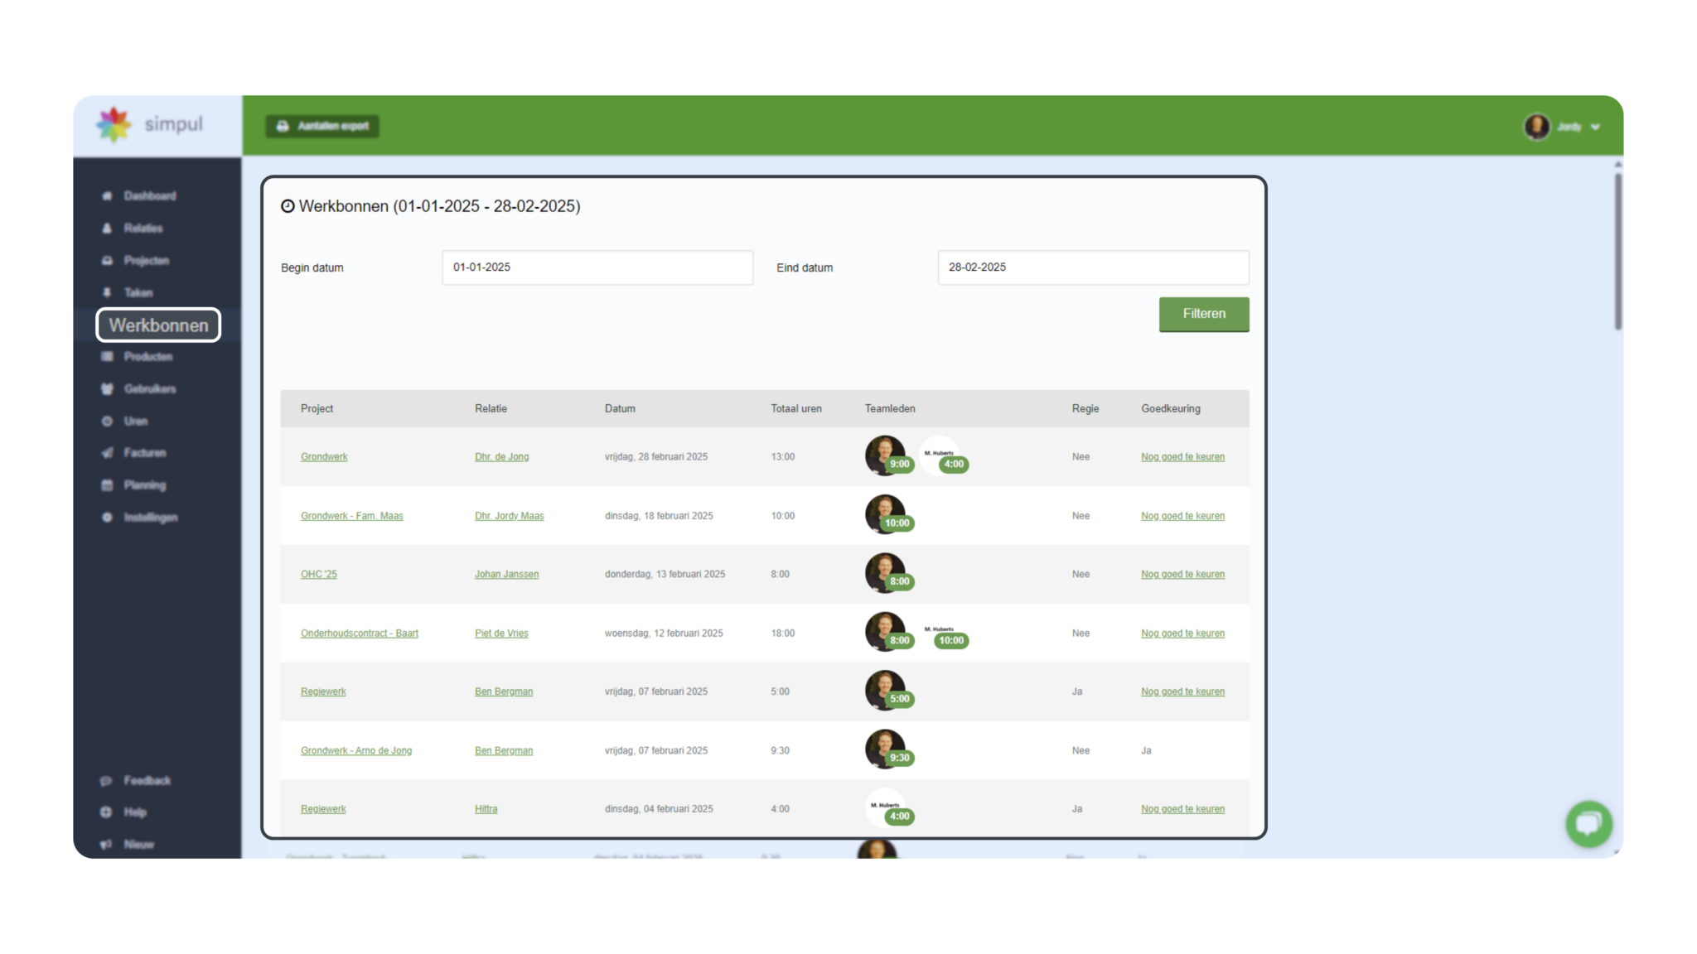
Task: Click Nog goed te keuren in Hittra row
Action: coord(1182,809)
